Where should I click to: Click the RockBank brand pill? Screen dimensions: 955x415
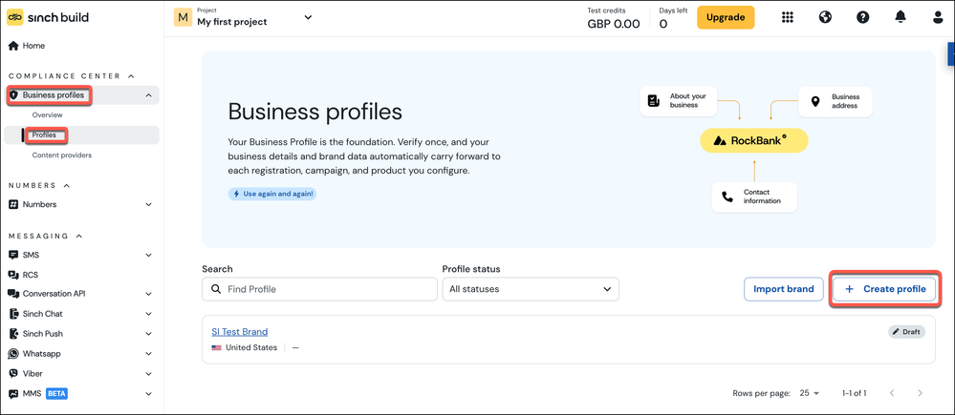(x=754, y=140)
